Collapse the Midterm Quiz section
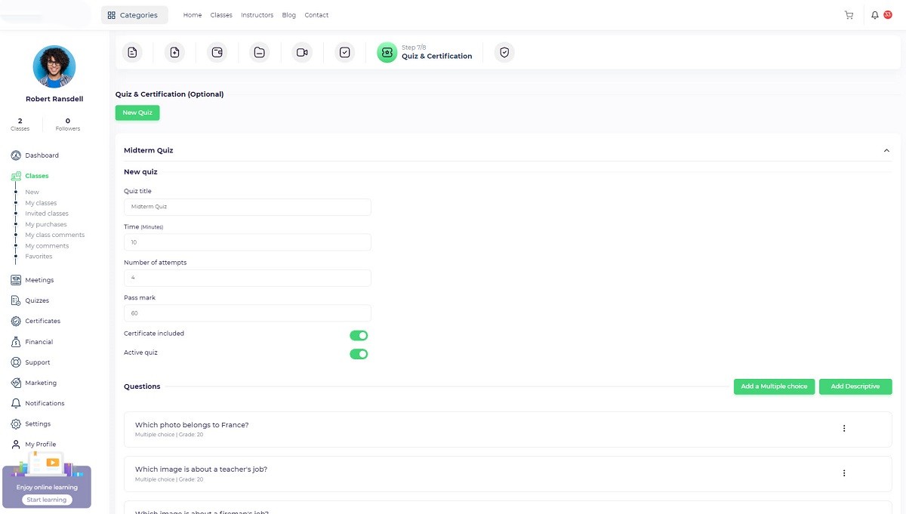 [886, 151]
